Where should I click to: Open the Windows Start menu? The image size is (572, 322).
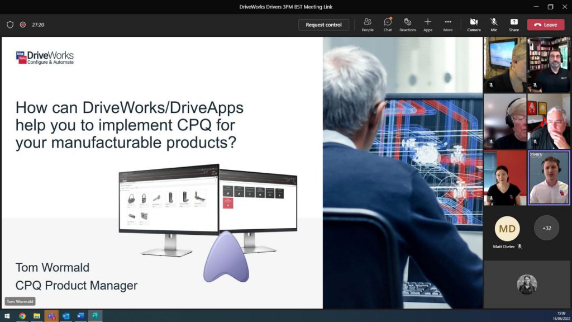[x=7, y=316]
